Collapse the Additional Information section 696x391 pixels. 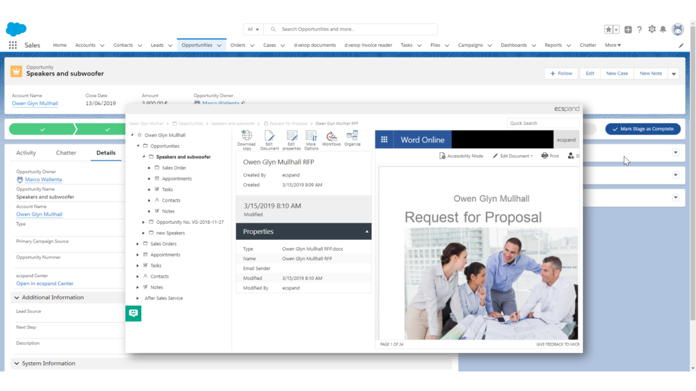(x=17, y=297)
